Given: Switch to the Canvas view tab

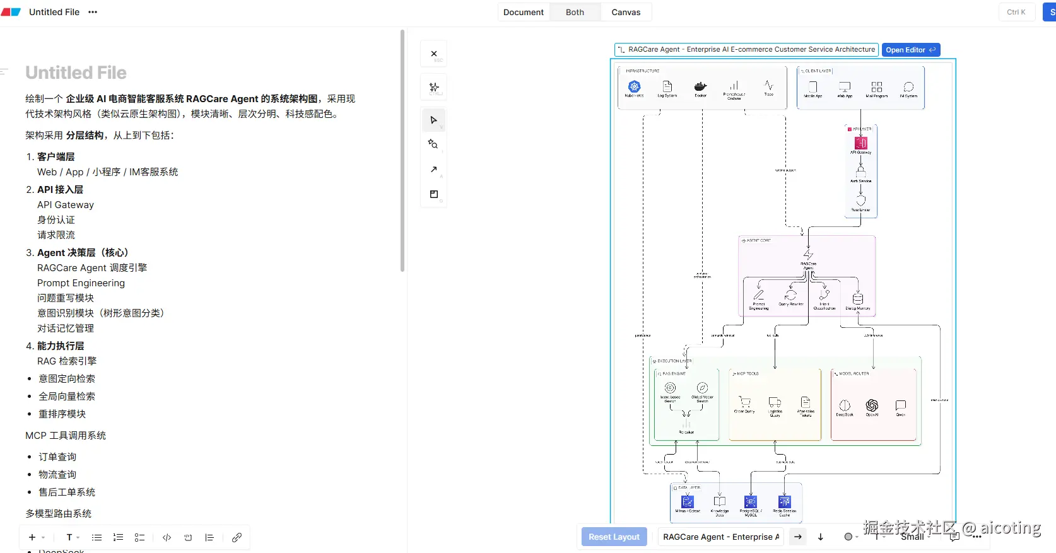Looking at the screenshot, I should coord(626,12).
